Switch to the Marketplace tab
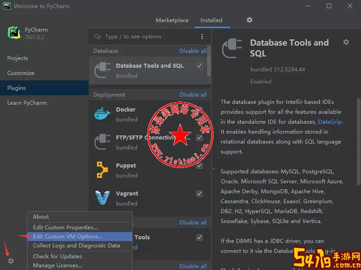The image size is (361, 270). [172, 20]
